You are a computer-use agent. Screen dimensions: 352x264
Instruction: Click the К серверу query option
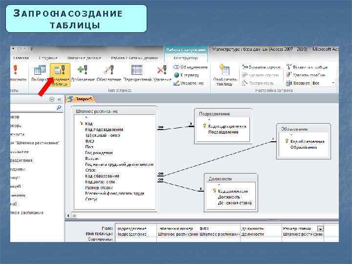187,75
